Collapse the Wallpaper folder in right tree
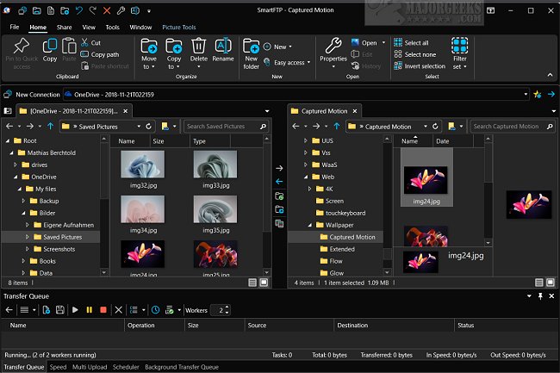The image size is (560, 373). [311, 225]
